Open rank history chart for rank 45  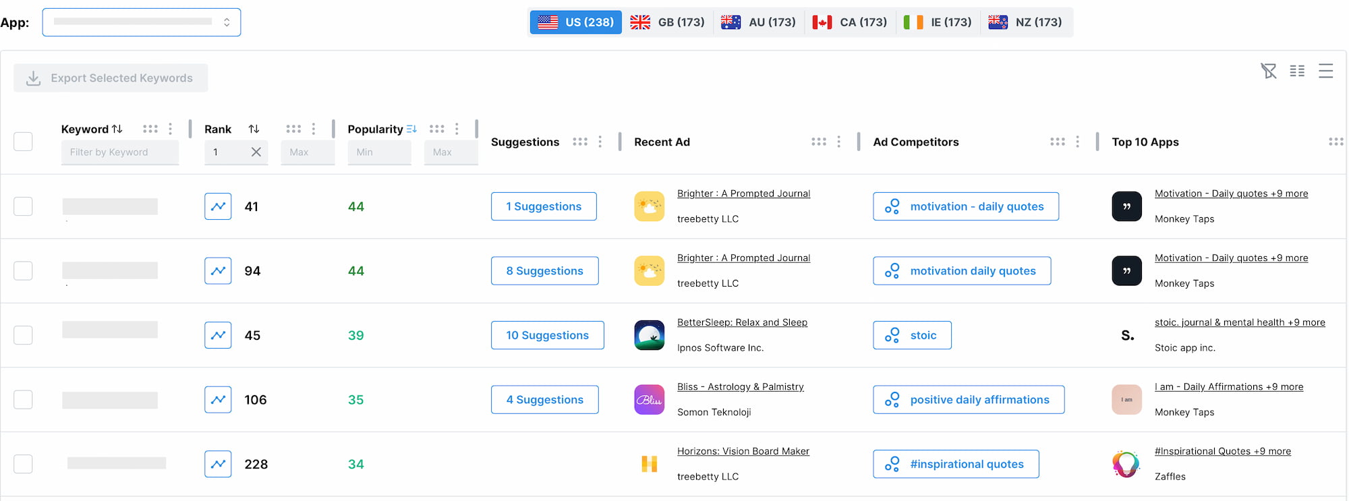point(218,335)
